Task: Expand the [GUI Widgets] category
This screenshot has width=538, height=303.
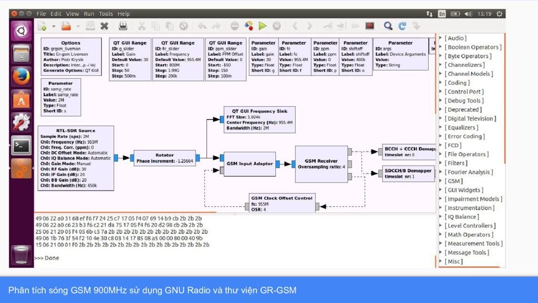Action: (441, 190)
